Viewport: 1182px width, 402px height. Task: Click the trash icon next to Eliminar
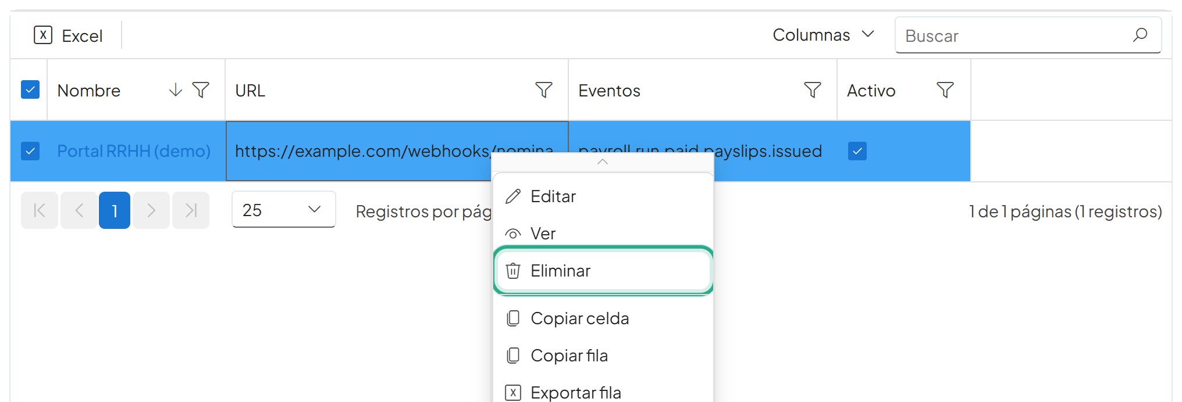click(513, 271)
